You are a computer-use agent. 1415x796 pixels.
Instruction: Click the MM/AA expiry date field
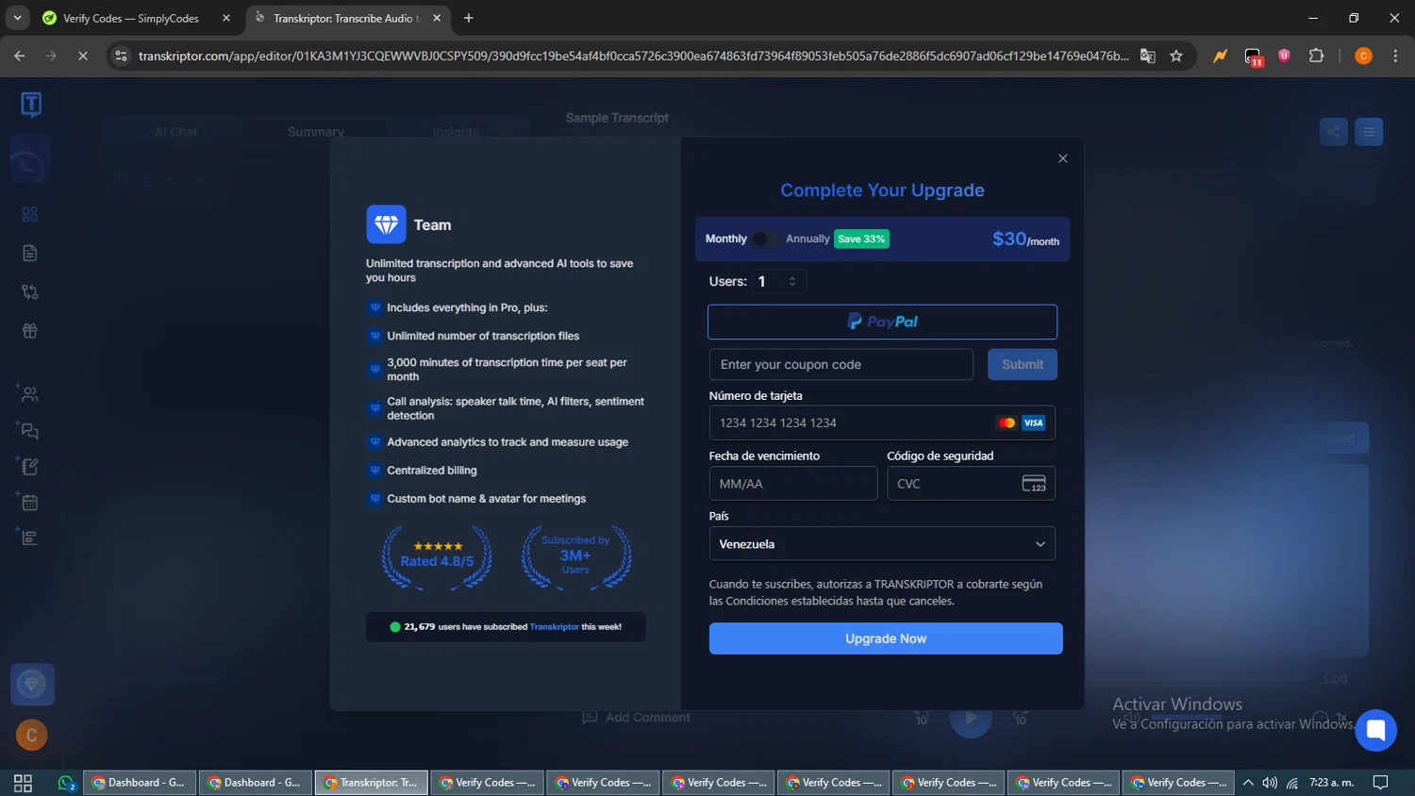point(793,483)
